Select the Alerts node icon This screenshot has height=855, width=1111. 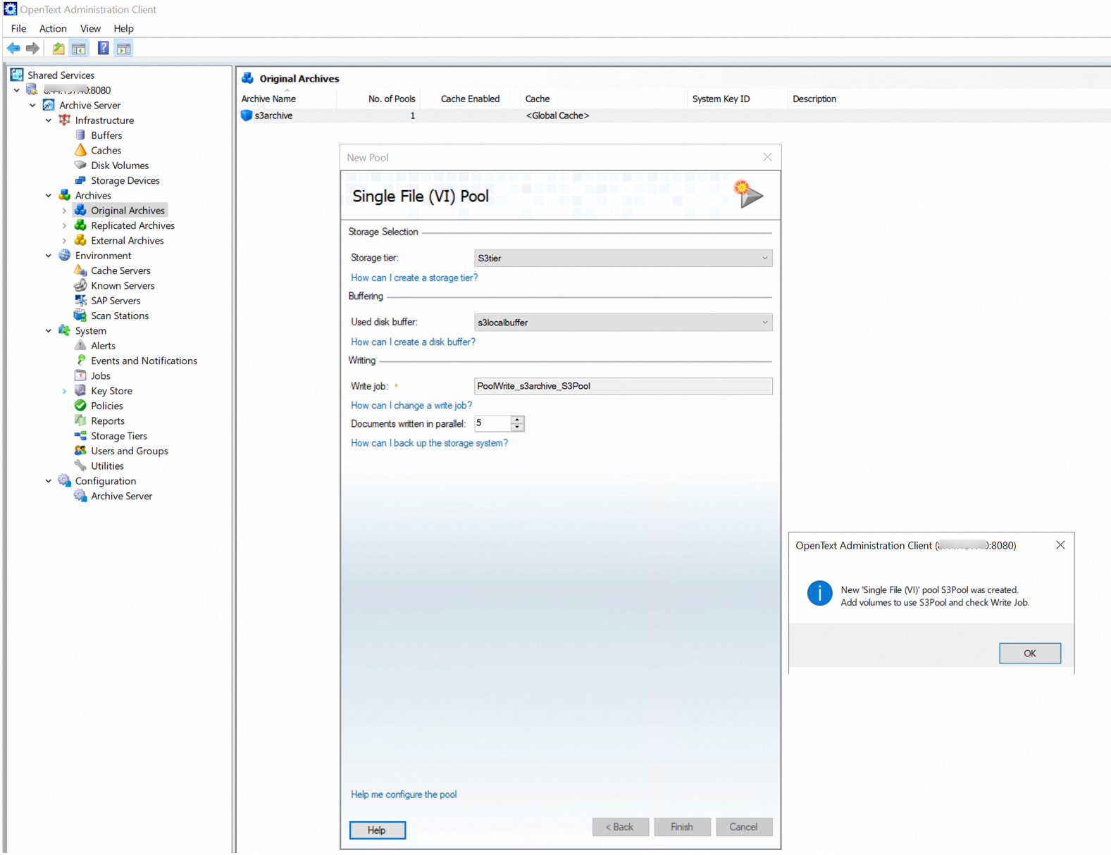tap(80, 346)
